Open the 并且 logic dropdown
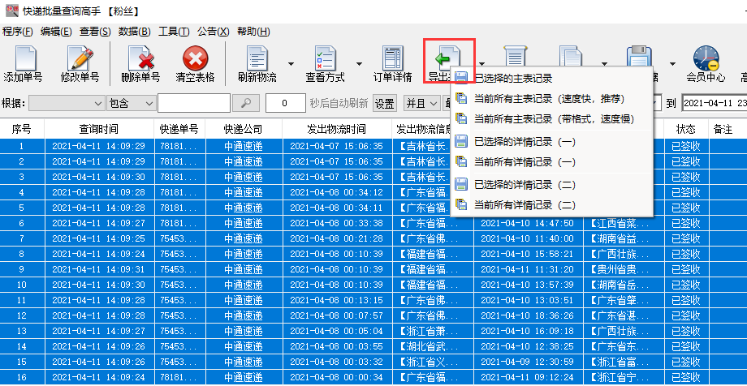The width and height of the screenshot is (747, 386). pyautogui.click(x=421, y=103)
